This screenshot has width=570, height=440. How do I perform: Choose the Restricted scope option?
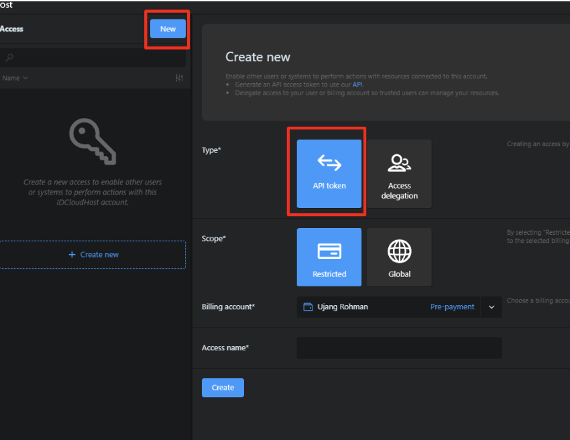pyautogui.click(x=329, y=257)
